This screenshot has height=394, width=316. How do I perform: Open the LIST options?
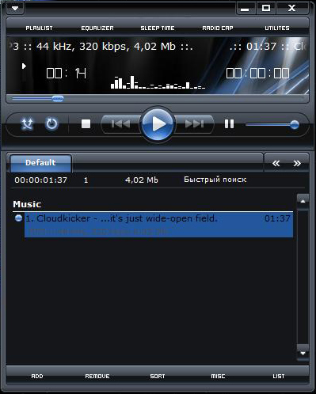tap(279, 377)
